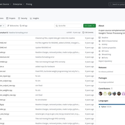The image size is (125, 125).
Task: Click the scale license icon
Action: [x=99, y=41]
